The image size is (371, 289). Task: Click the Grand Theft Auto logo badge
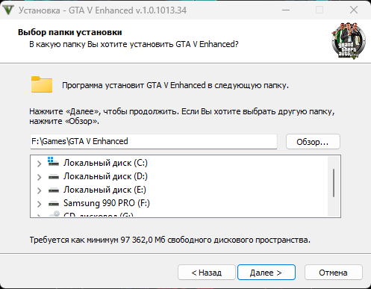pos(349,41)
